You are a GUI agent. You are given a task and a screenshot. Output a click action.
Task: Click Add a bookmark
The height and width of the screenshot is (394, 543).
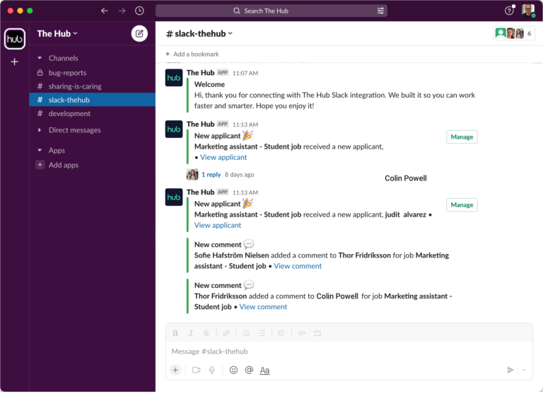pos(192,54)
